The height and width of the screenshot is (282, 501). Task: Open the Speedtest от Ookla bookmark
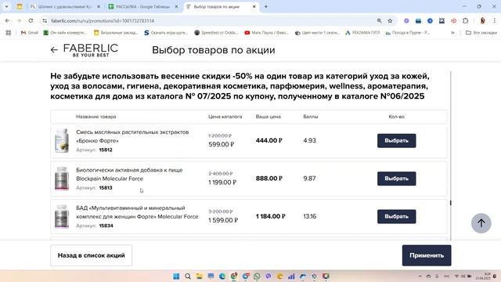pos(216,33)
